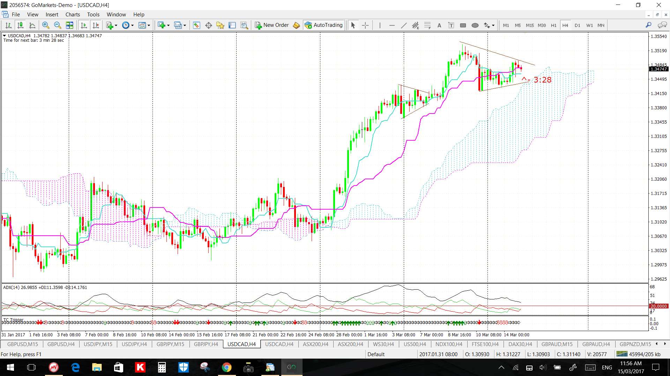Image resolution: width=670 pixels, height=376 pixels.
Task: Toggle the AutoTrading button
Action: [324, 25]
